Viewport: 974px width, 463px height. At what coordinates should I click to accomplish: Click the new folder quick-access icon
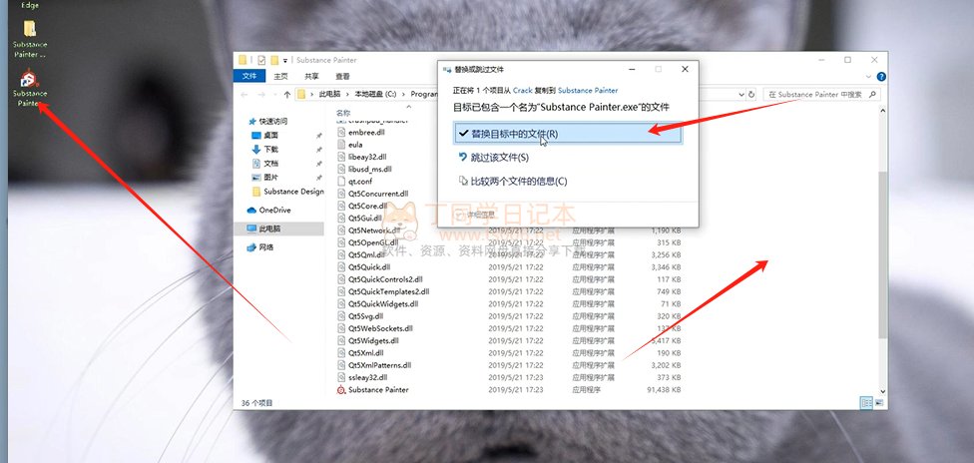click(273, 60)
